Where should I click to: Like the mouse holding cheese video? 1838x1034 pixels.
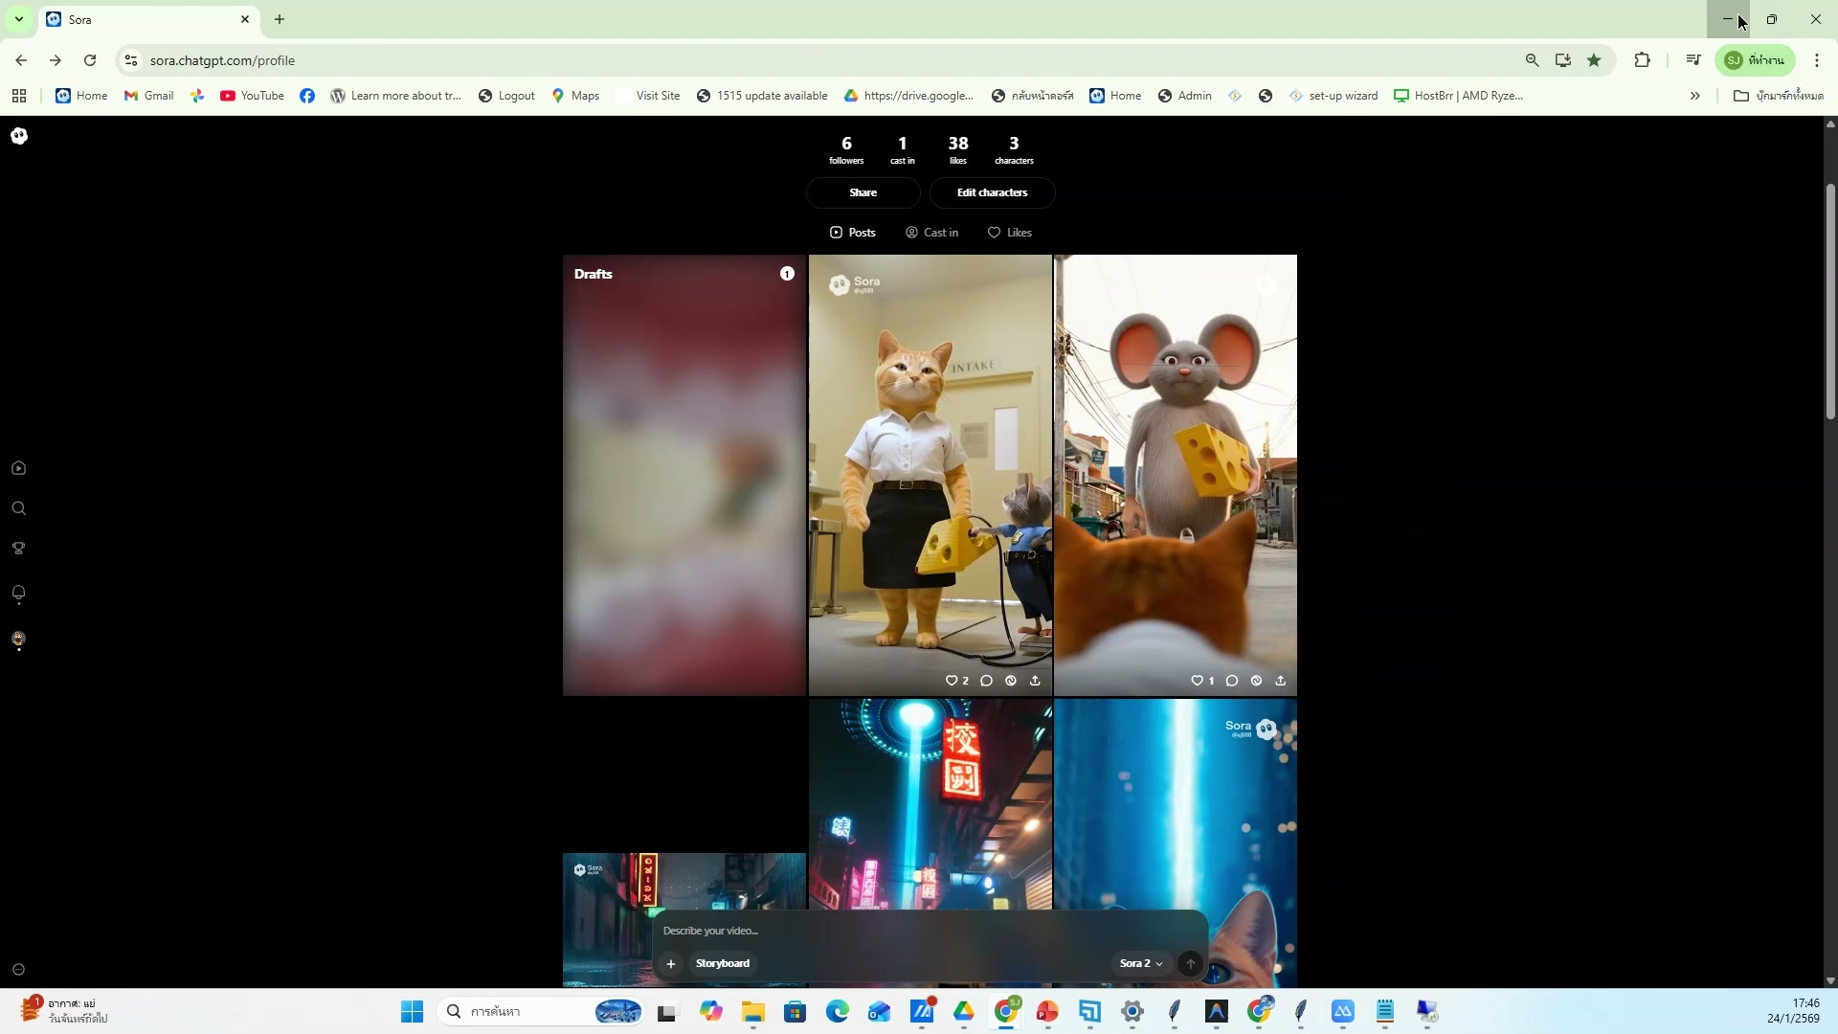click(1197, 681)
